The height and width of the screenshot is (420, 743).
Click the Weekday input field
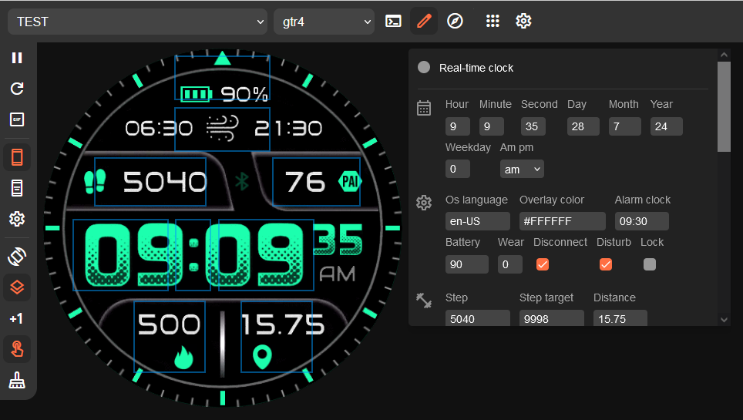coord(458,170)
